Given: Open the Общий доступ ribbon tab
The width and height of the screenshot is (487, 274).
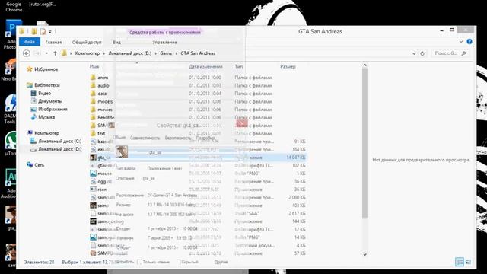Looking at the screenshot, I should tap(87, 42).
